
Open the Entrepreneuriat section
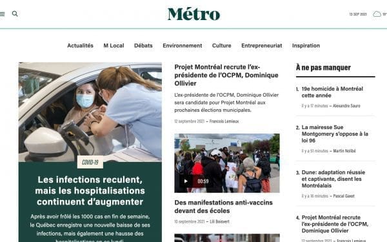coord(262,46)
